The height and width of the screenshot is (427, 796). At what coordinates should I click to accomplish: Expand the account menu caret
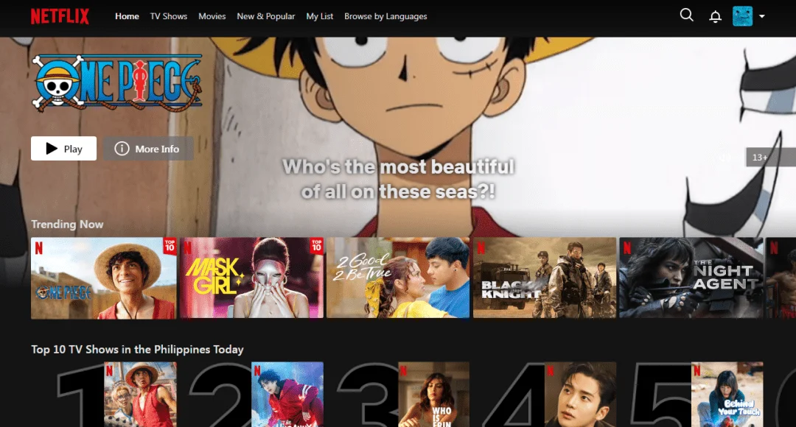coord(761,16)
